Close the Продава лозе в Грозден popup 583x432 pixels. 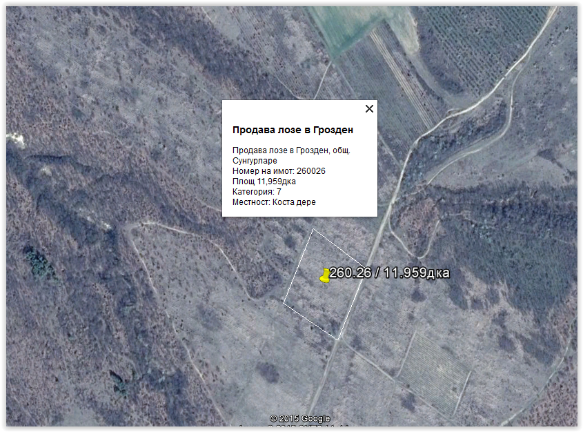point(369,108)
